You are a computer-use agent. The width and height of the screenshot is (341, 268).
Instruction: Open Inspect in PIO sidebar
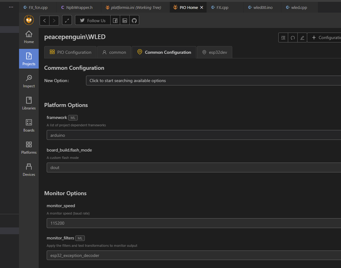click(x=29, y=81)
